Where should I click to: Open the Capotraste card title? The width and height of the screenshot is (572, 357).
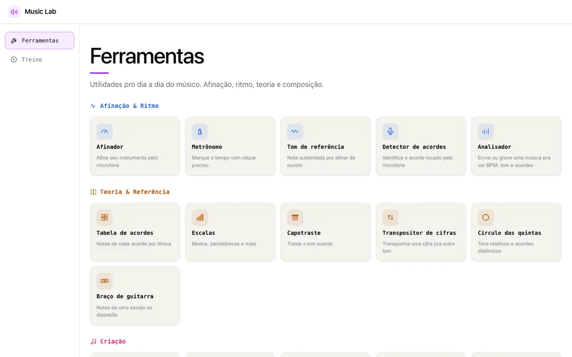click(304, 233)
